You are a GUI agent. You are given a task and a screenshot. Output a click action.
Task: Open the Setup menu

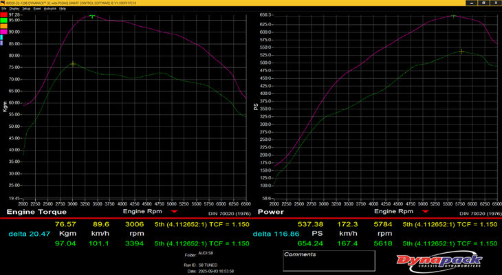[28, 8]
